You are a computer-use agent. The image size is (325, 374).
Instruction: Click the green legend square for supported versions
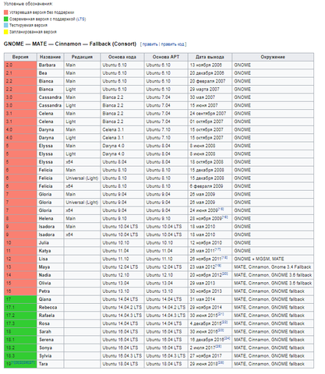(5, 19)
